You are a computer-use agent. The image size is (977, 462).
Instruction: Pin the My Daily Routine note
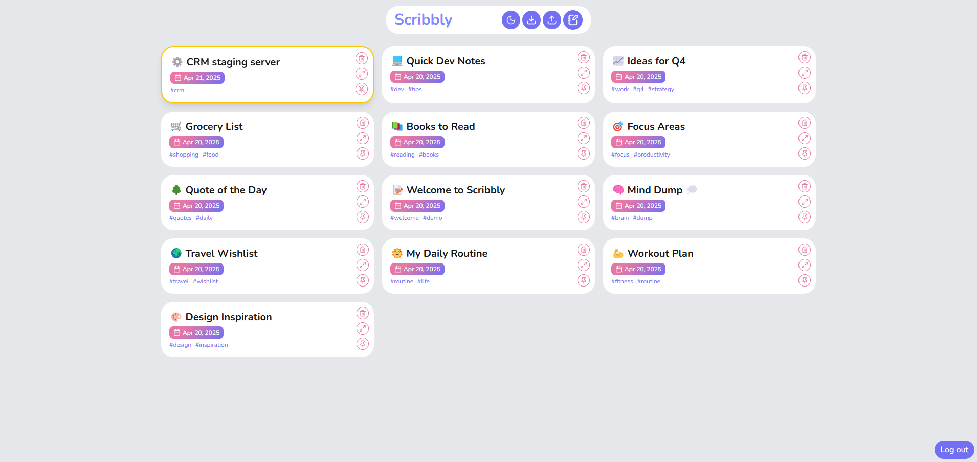tap(584, 280)
